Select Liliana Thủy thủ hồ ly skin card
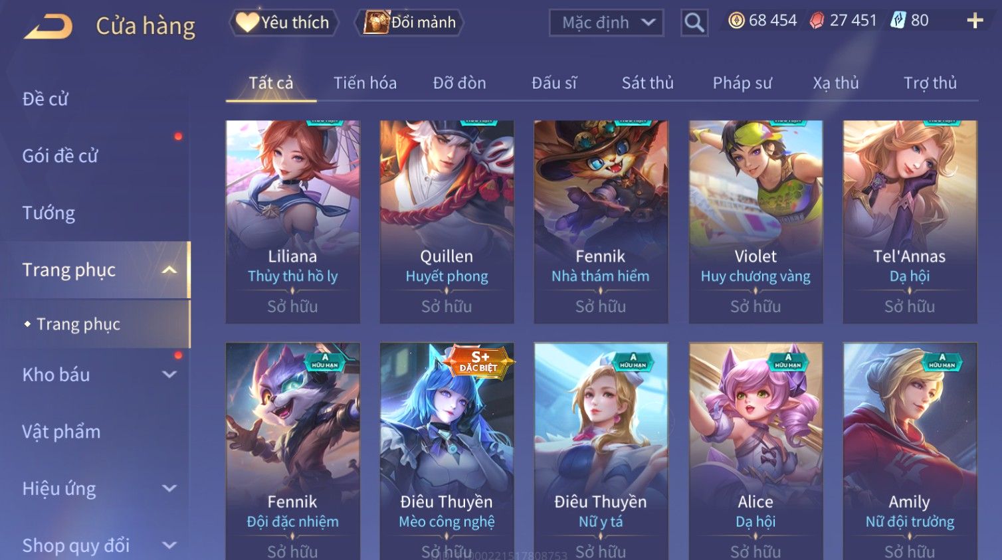The height and width of the screenshot is (560, 1002). coord(292,222)
